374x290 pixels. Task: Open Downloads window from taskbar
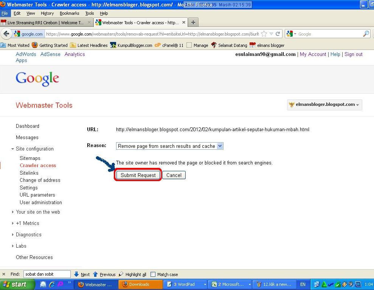click(x=141, y=284)
